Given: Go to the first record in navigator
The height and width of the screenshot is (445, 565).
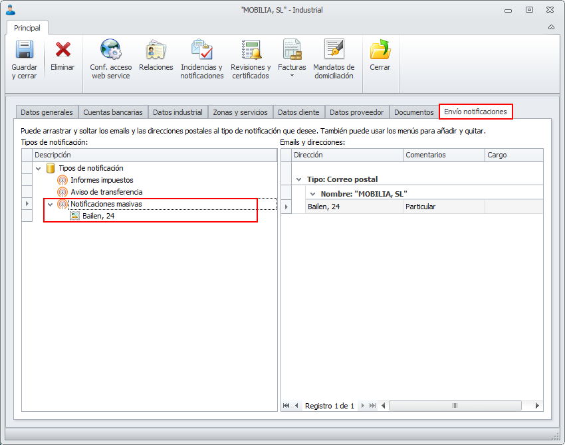Looking at the screenshot, I should click(286, 405).
